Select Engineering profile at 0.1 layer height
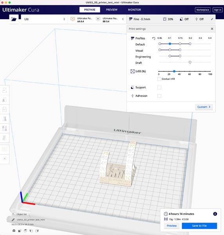This screenshot has width=224, height=235. tap(170, 56)
